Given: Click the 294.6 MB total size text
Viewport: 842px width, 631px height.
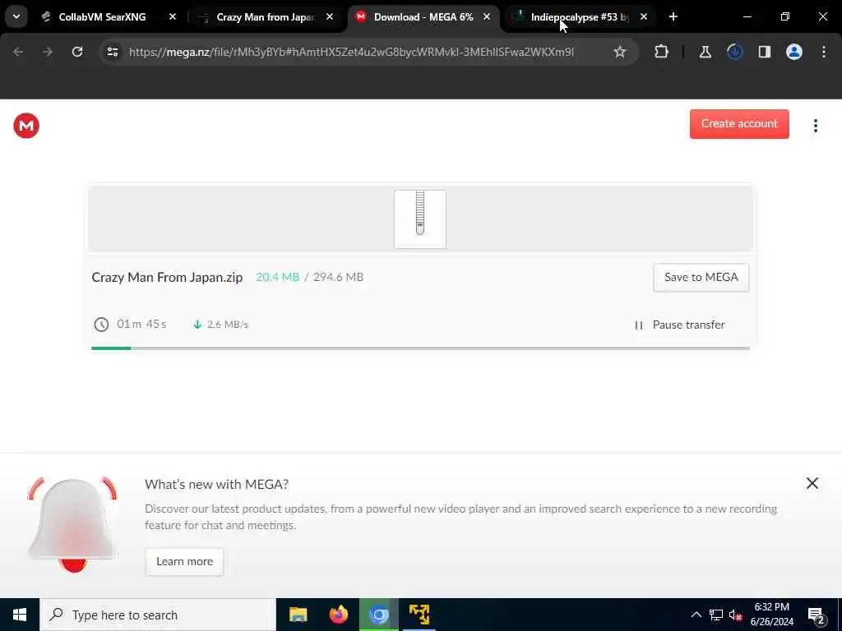Looking at the screenshot, I should pyautogui.click(x=338, y=278).
